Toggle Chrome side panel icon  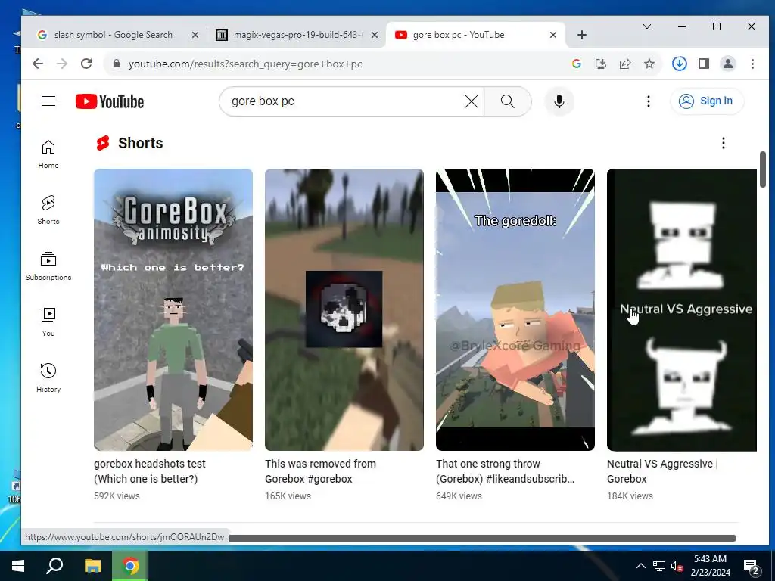click(703, 64)
